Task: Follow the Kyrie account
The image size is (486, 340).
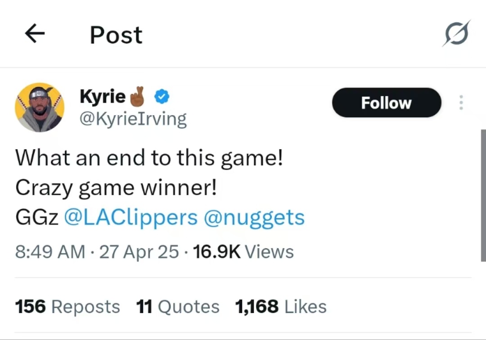Action: (387, 103)
